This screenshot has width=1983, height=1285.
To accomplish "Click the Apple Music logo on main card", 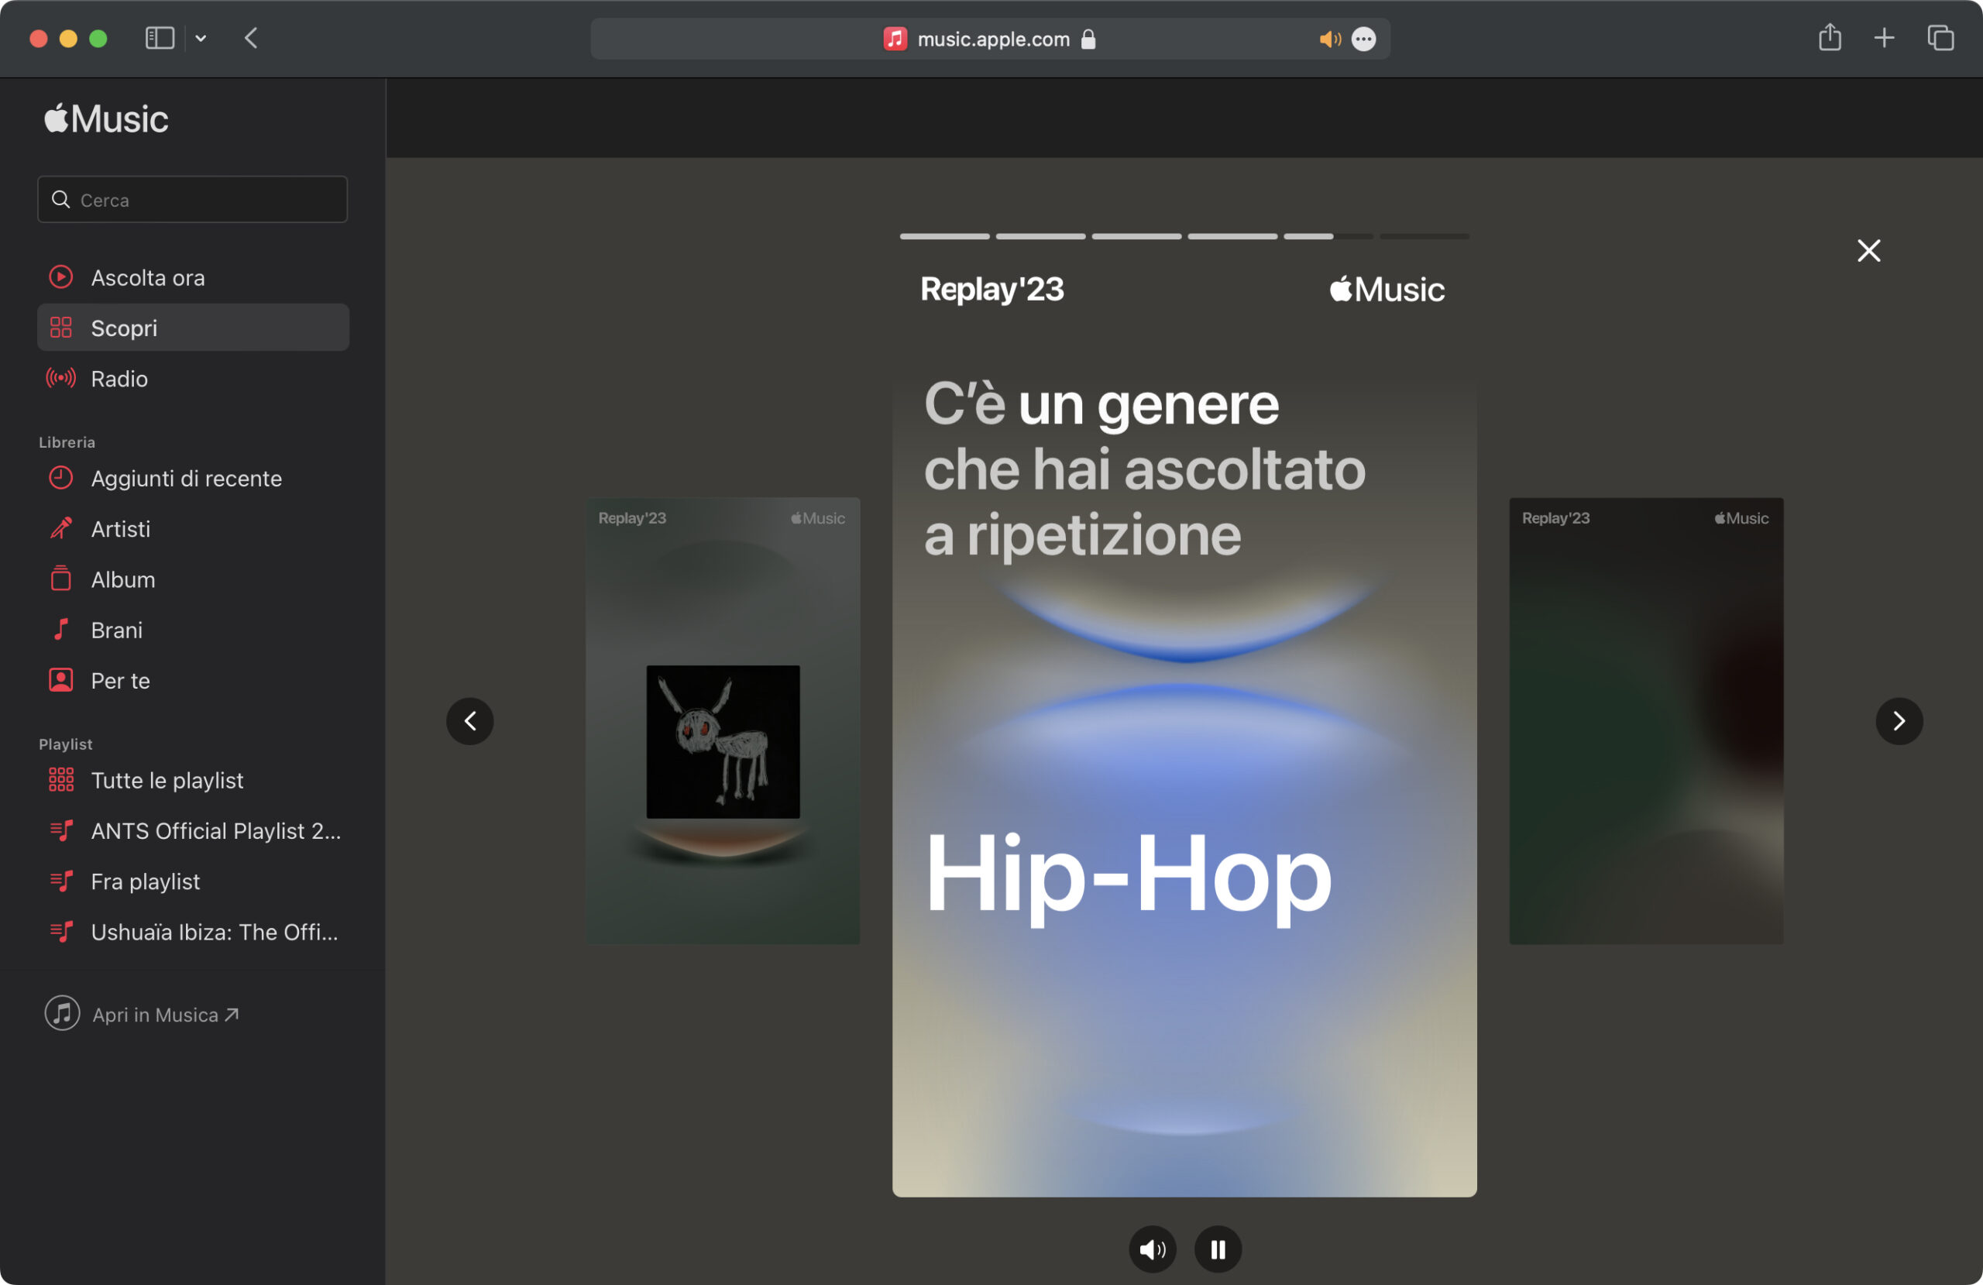I will (x=1387, y=289).
